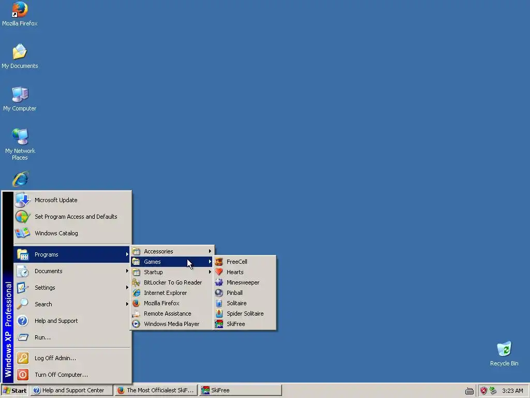
Task: Click the Microsoft Update icon in Start menu
Action: (x=23, y=200)
